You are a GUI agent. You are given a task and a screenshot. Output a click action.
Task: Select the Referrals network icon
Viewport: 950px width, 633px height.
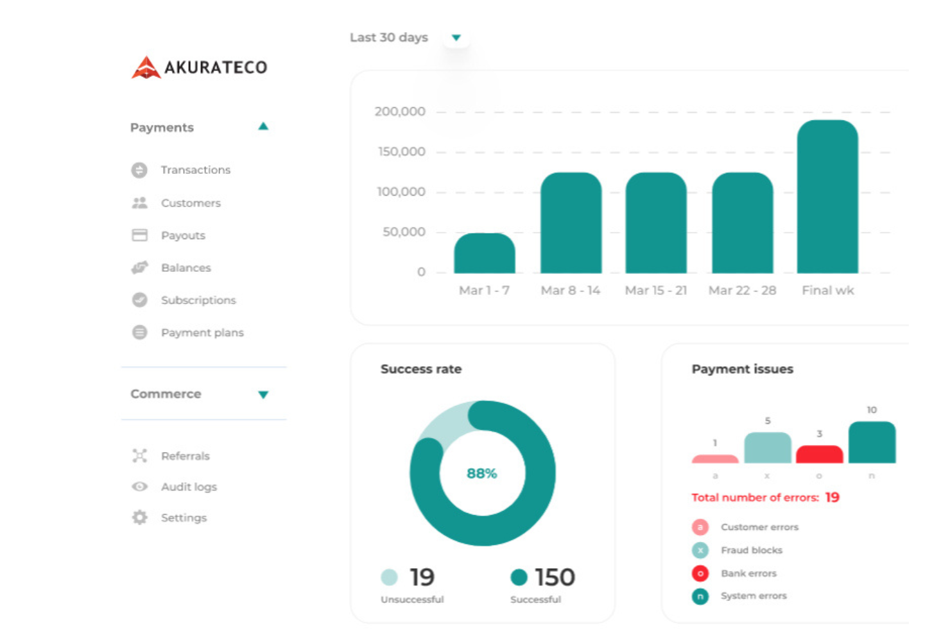point(139,456)
